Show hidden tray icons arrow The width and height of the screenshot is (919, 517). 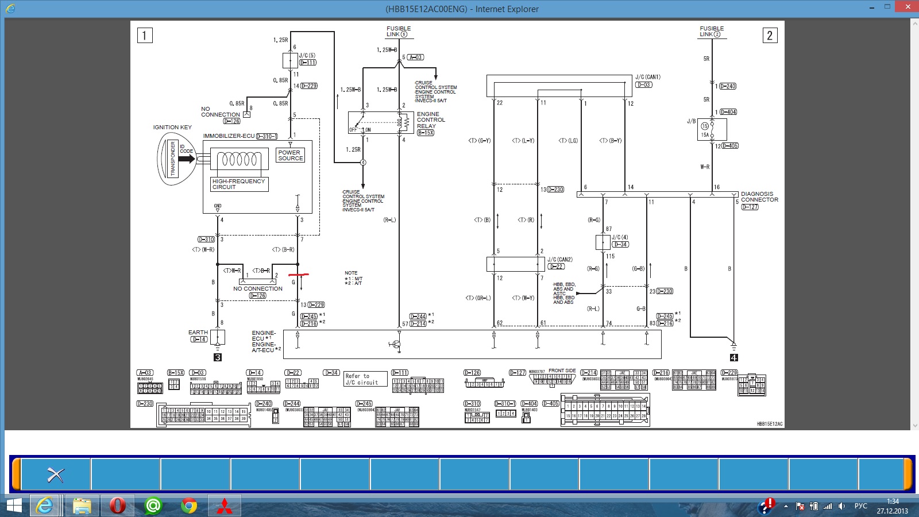786,506
